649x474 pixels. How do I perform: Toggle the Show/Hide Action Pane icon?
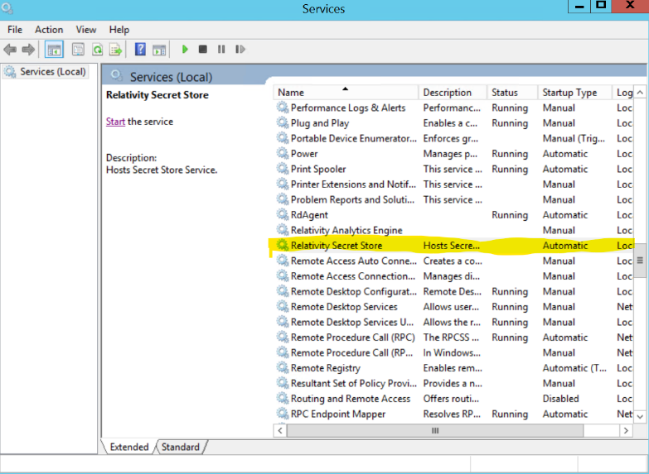coord(159,50)
